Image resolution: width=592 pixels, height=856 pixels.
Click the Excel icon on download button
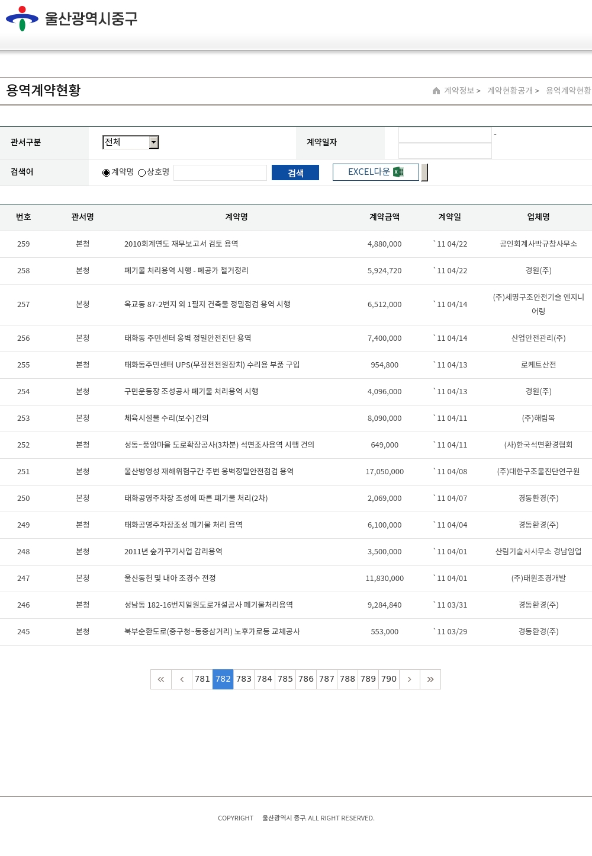tap(398, 172)
